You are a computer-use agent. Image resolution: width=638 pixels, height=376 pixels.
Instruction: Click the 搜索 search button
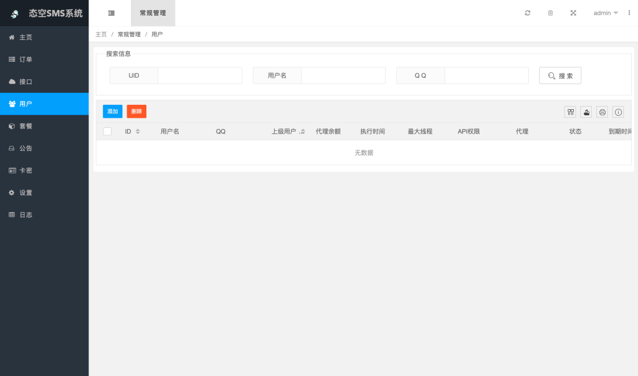click(x=560, y=75)
